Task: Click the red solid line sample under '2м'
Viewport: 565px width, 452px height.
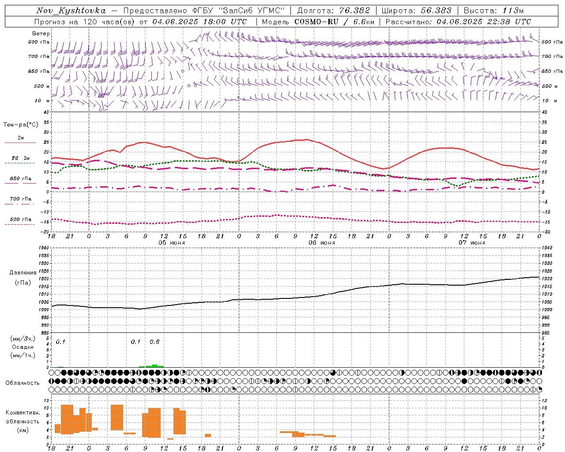Action: pos(20,143)
